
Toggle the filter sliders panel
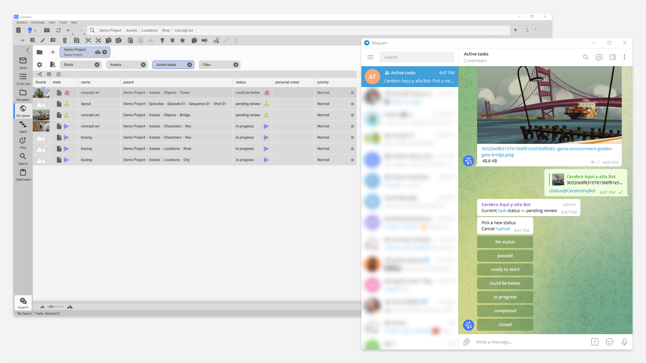(x=59, y=74)
